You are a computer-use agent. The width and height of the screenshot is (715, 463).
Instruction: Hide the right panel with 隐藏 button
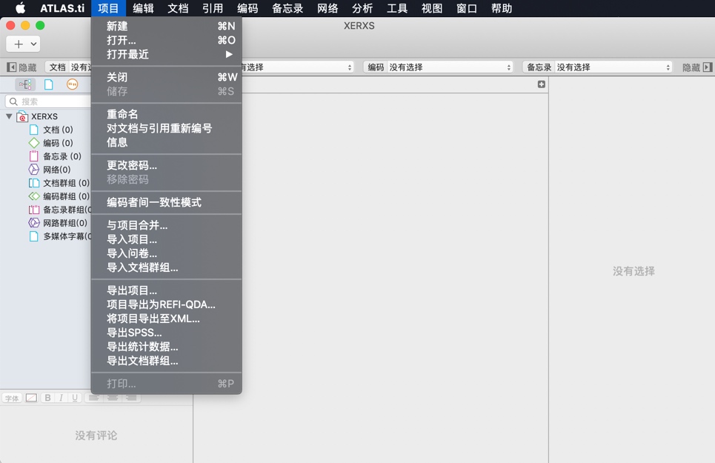click(x=696, y=67)
